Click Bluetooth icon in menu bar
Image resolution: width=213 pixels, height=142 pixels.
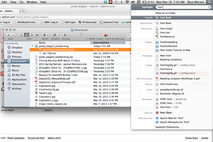pos(121,2)
